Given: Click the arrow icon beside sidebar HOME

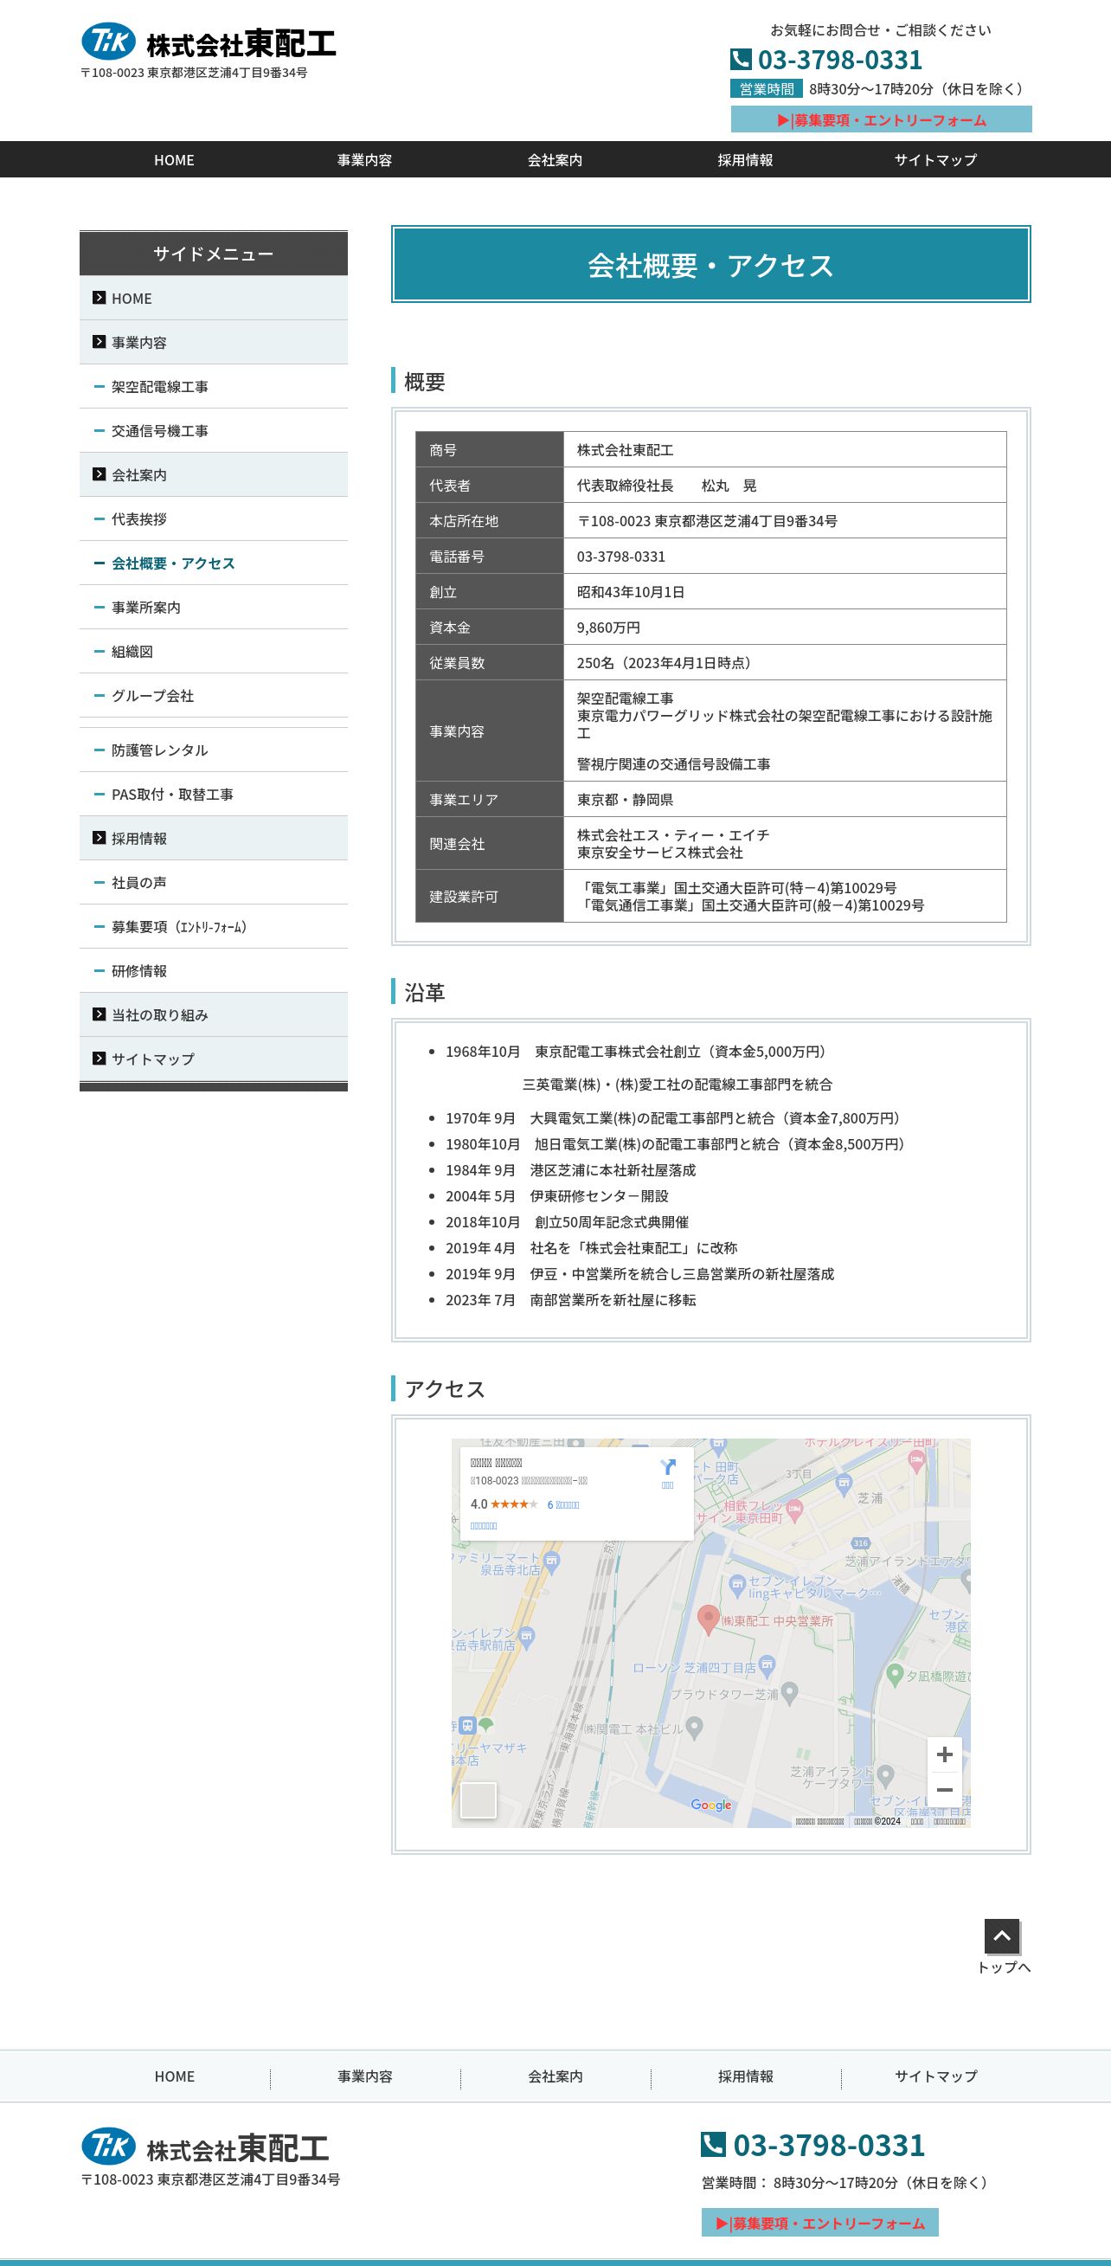Looking at the screenshot, I should coord(100,298).
